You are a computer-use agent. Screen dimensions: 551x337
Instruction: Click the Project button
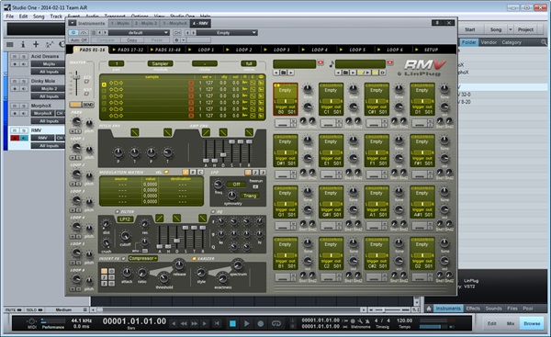[525, 29]
